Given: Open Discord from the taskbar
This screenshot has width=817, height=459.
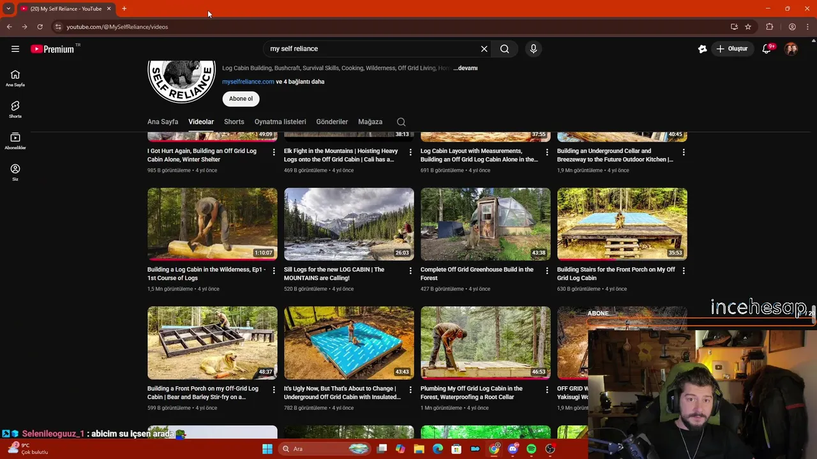Looking at the screenshot, I should pos(513,449).
